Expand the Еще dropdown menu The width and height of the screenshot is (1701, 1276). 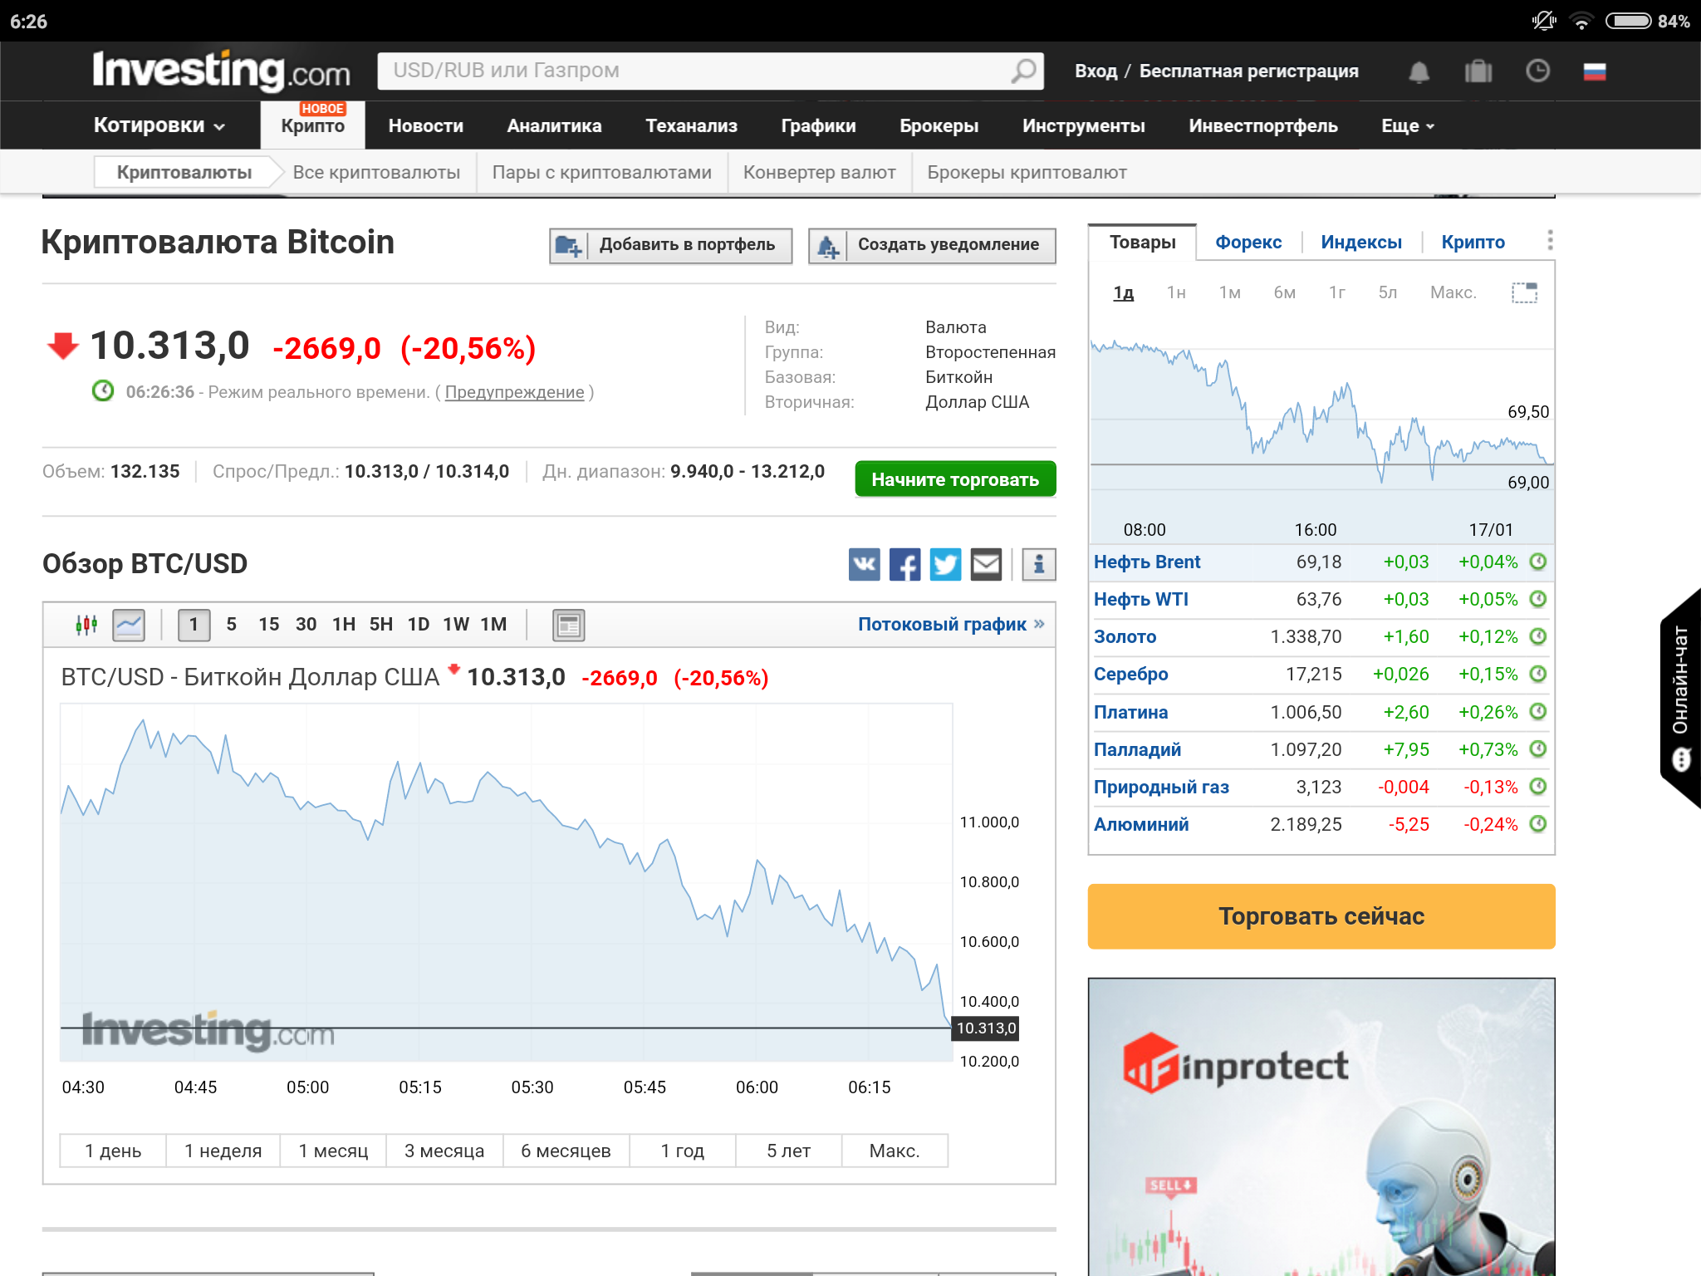pyautogui.click(x=1408, y=126)
